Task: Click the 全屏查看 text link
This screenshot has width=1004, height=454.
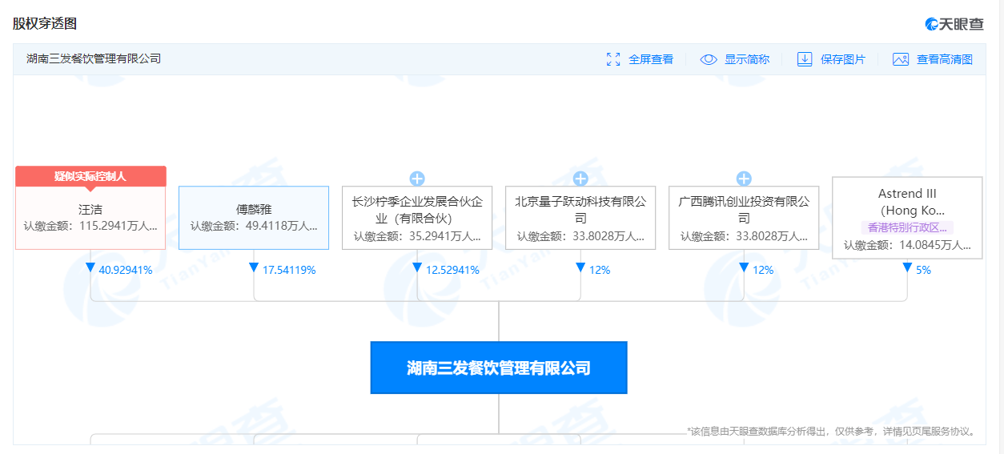Action: [651, 59]
